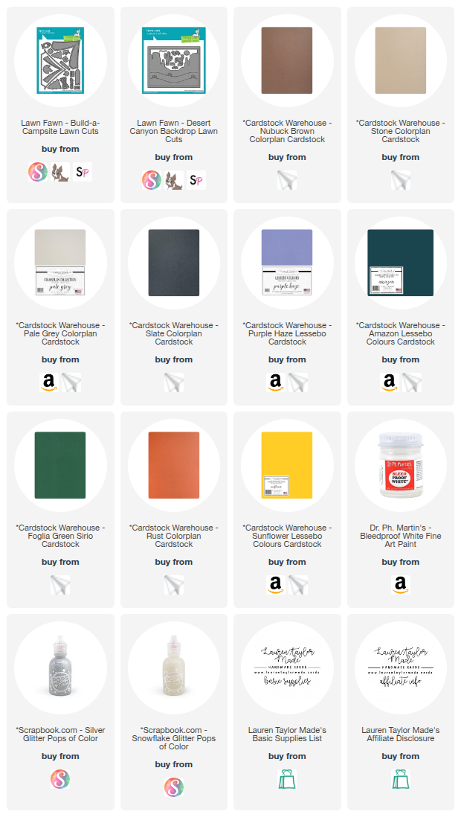The height and width of the screenshot is (826, 461).
Task: Open Amazon icon under Sunflower Lessebo Colours Cardstock
Action: coord(276,585)
